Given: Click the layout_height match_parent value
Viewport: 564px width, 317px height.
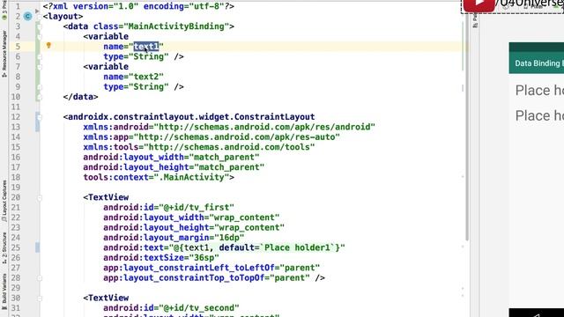Looking at the screenshot, I should point(229,167).
